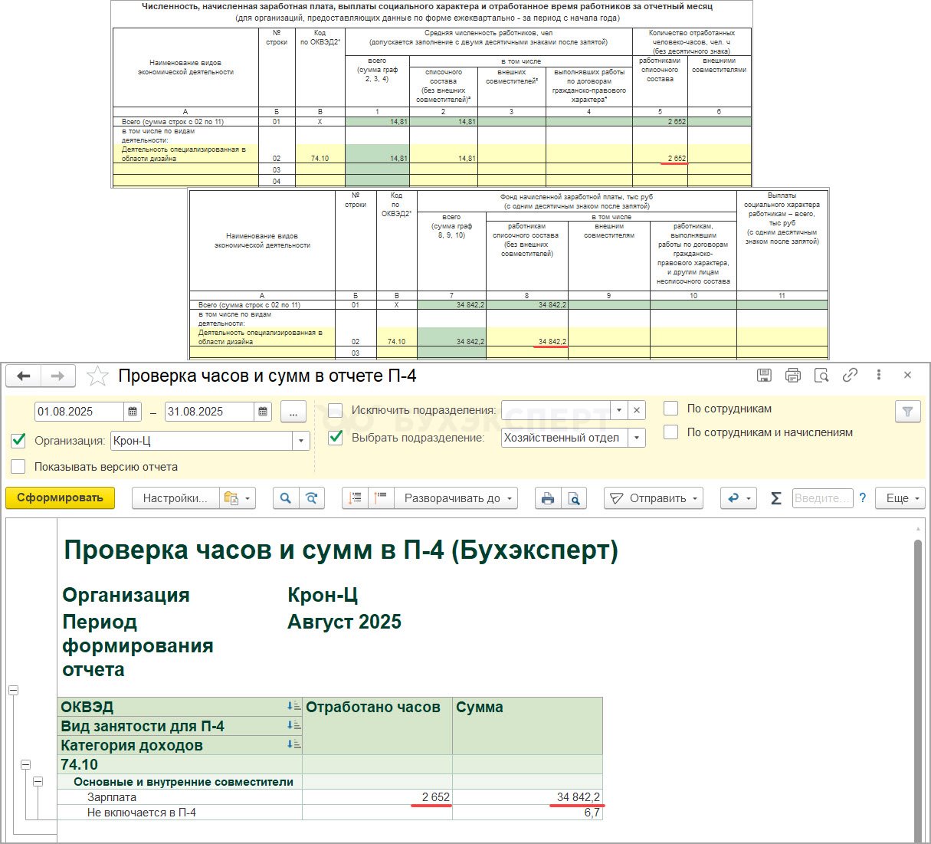Screen dimensions: 931x844
Task: Add report to favorites with star icon
Action: point(97,376)
